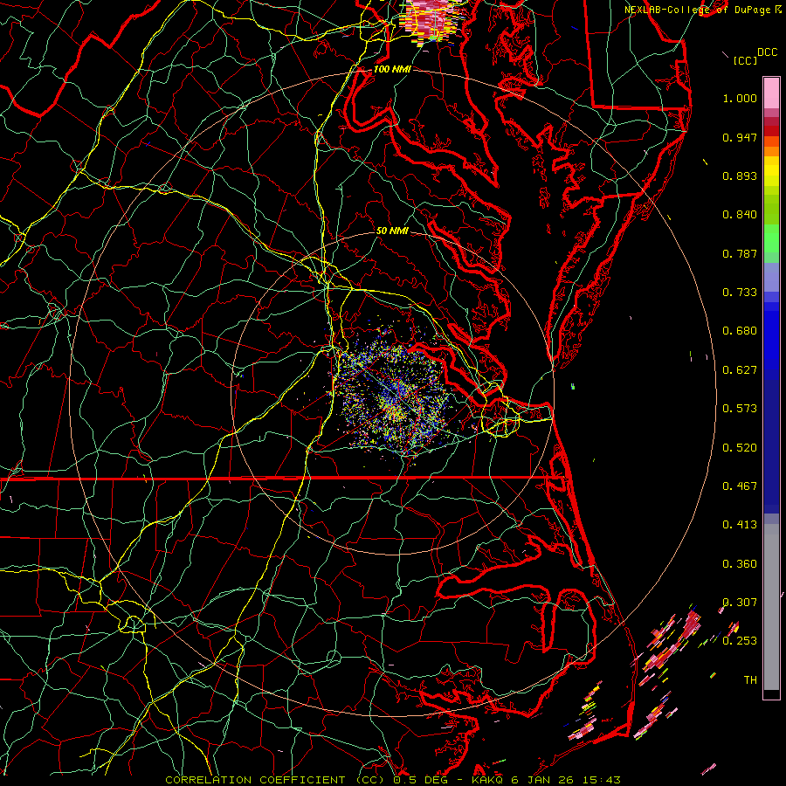Screen dimensions: 786x786
Task: Click the 0.733 scale value
Action: (740, 293)
